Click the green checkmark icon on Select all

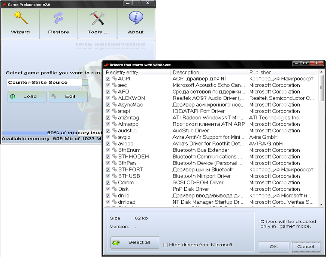[x=116, y=242]
